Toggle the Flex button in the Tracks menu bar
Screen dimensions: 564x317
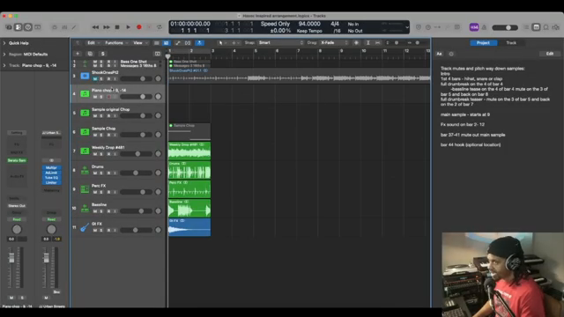coord(188,43)
